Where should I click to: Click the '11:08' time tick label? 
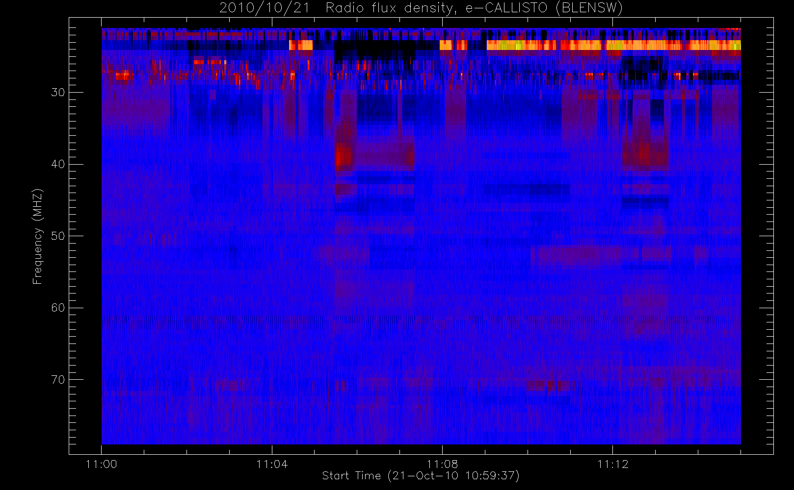(x=442, y=464)
